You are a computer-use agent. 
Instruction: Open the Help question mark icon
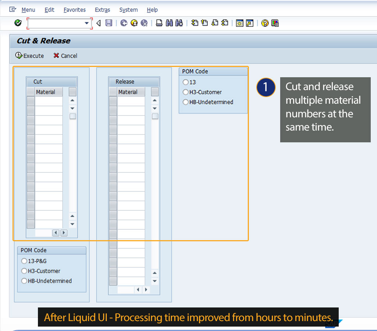click(x=265, y=23)
